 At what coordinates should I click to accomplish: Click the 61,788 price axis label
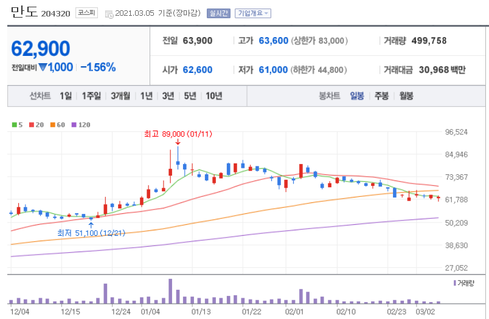tap(457, 200)
